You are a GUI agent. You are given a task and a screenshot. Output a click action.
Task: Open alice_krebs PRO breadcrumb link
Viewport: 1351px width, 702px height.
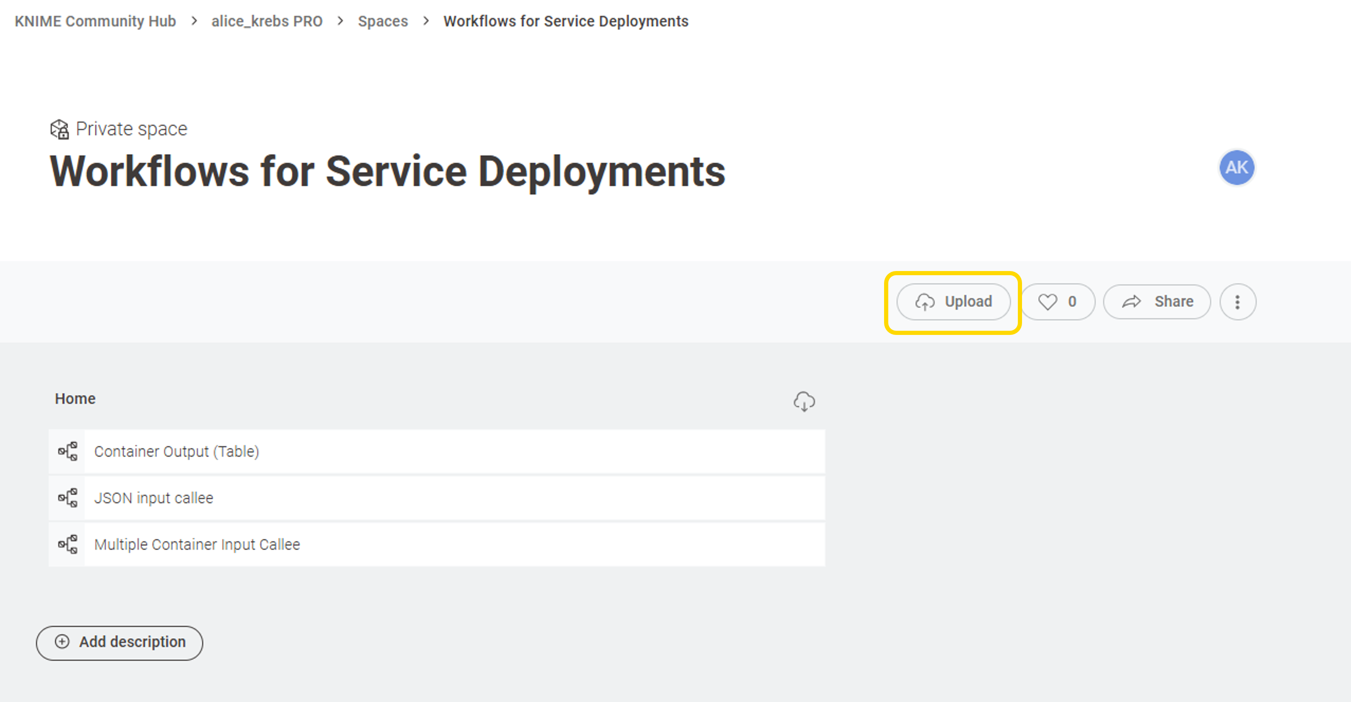[x=267, y=21]
